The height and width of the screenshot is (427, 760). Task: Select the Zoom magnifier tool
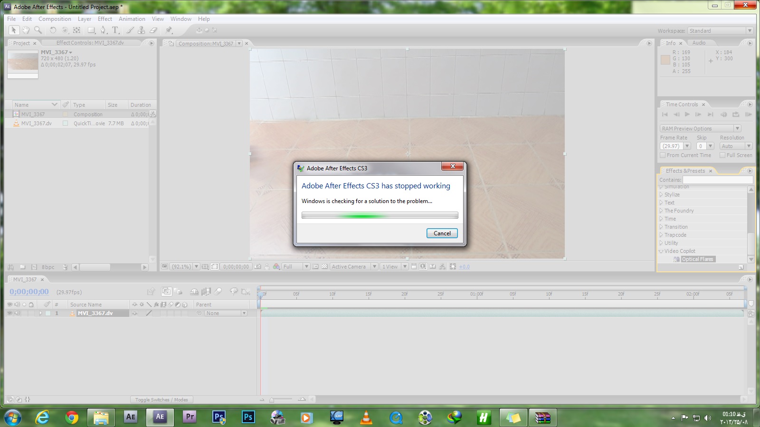pos(38,30)
